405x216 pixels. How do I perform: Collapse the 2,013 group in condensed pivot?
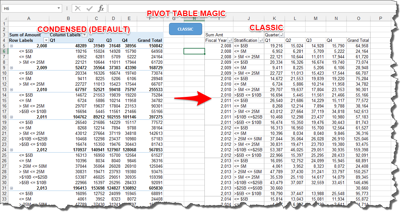(11, 188)
